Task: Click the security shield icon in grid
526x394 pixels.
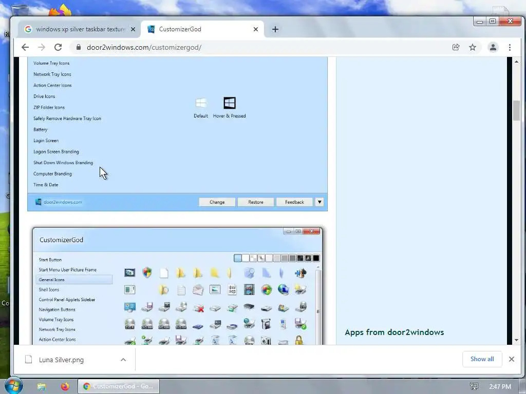Action: point(147,272)
